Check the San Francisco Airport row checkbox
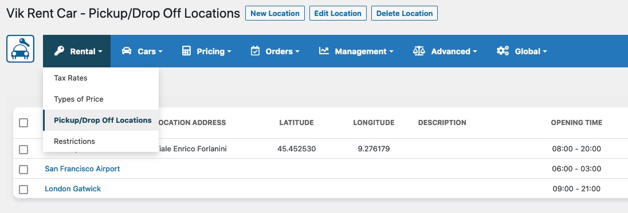628x213 pixels. (x=23, y=170)
